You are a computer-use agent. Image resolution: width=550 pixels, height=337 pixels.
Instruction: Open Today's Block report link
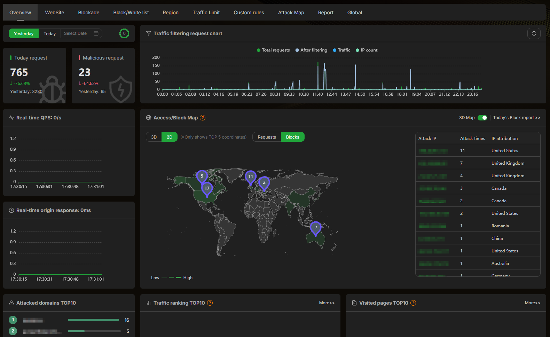[x=517, y=118]
